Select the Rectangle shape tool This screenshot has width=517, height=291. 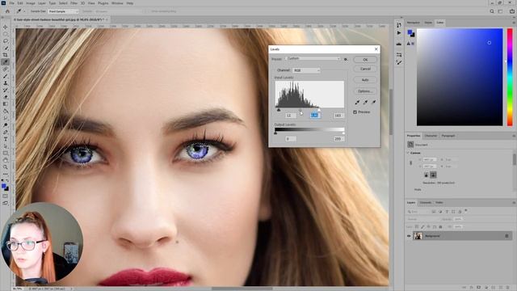(x=6, y=153)
